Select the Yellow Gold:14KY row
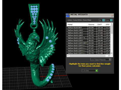This screenshot has width=121, height=90. click(88, 33)
